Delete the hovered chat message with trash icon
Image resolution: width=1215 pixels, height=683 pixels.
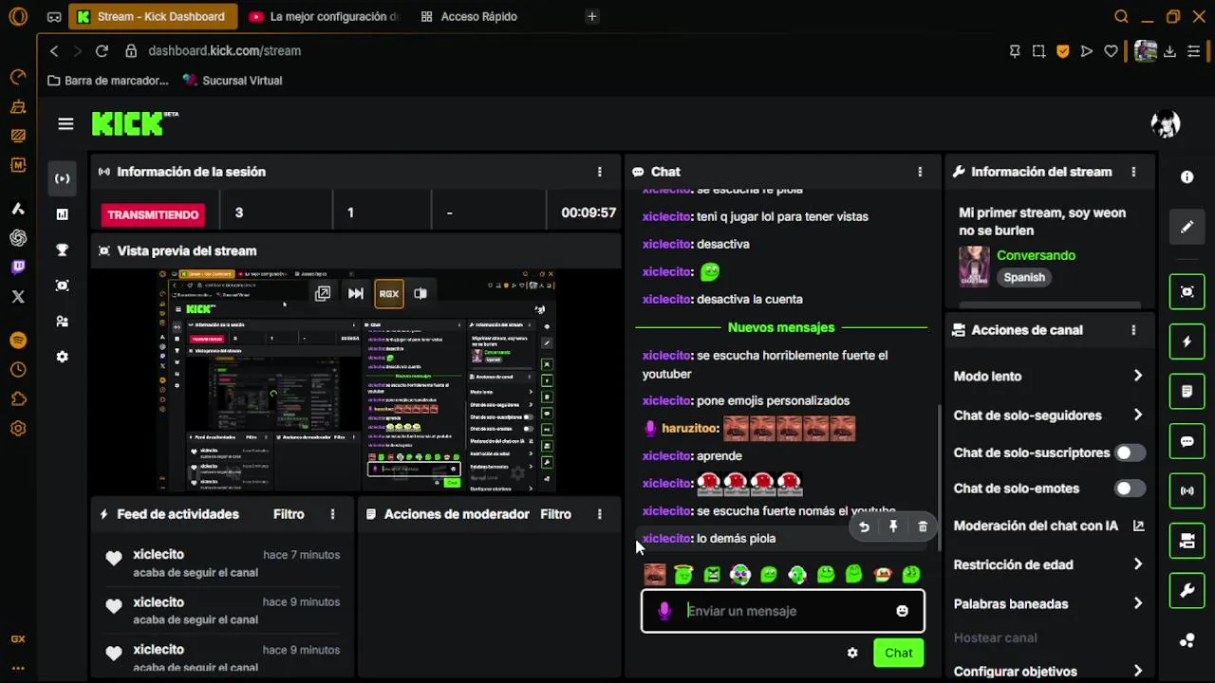(923, 526)
